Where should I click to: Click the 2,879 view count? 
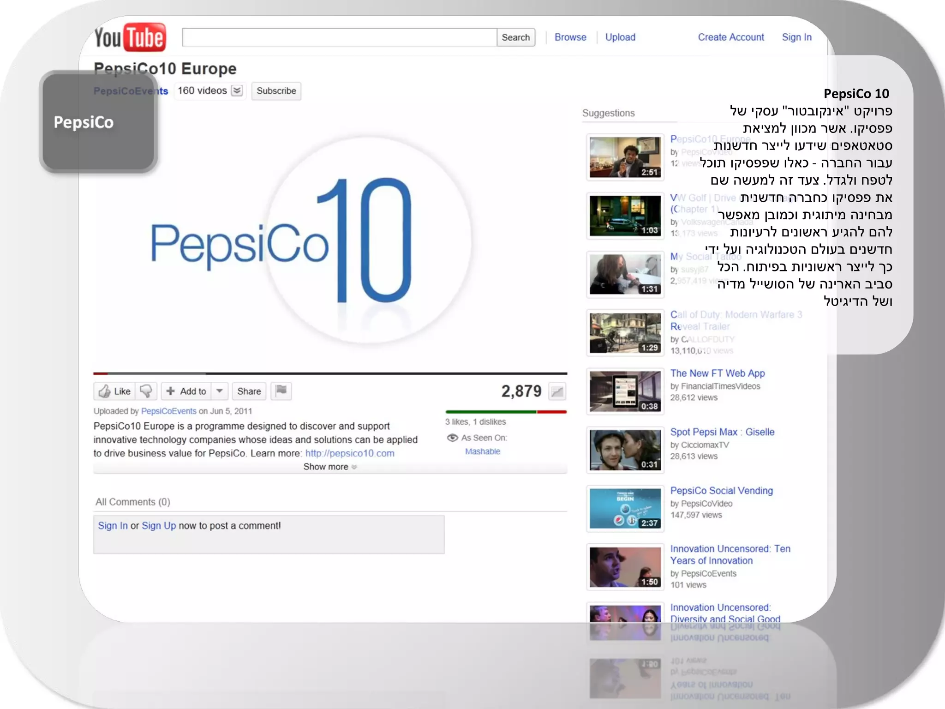pos(521,391)
